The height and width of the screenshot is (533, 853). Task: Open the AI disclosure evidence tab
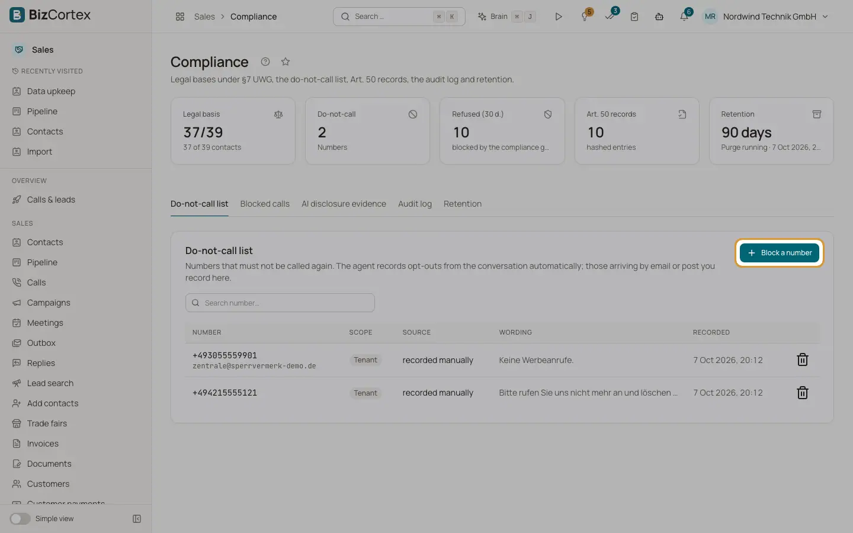pyautogui.click(x=344, y=204)
